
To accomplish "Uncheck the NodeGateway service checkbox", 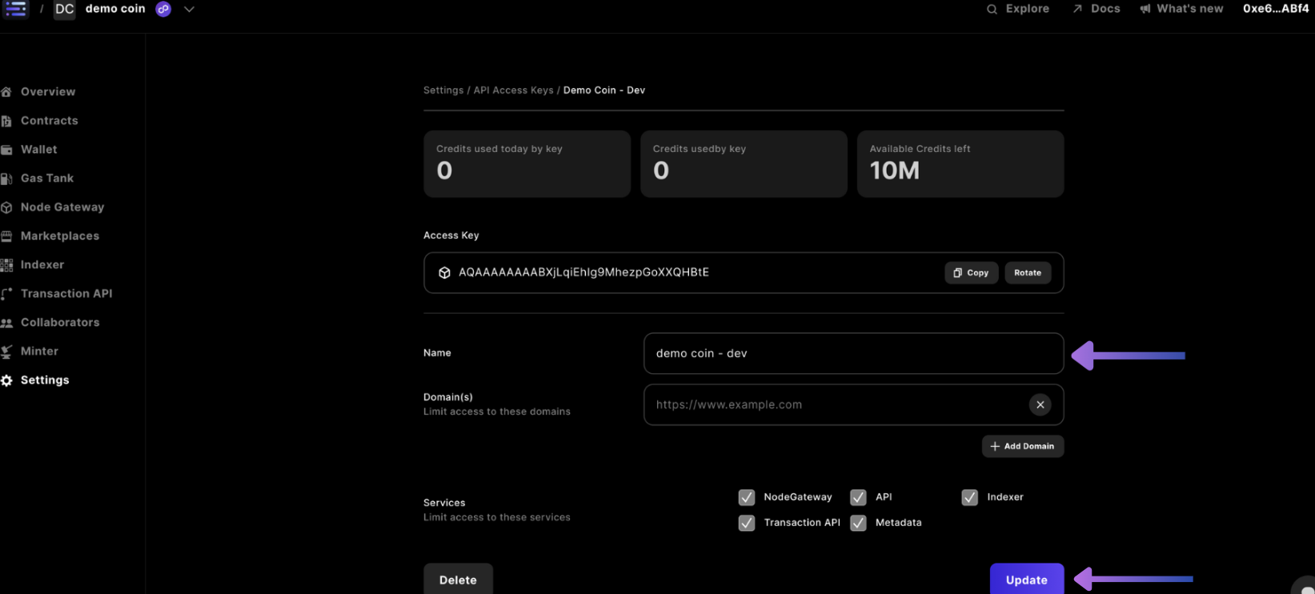I will 746,497.
